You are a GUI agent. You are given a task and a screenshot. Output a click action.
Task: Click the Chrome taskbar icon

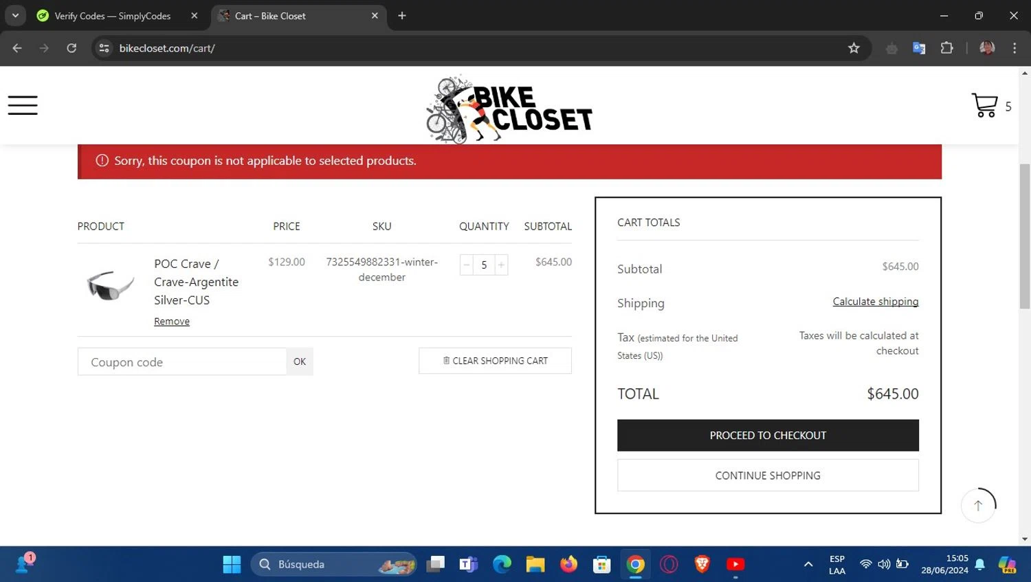(636, 564)
